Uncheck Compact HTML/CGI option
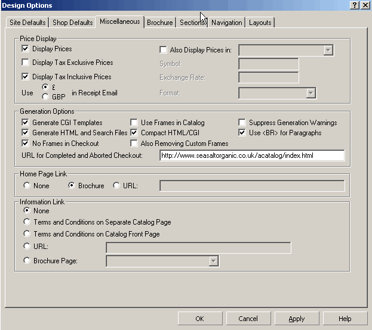Image resolution: width=372 pixels, height=330 pixels. pyautogui.click(x=134, y=133)
